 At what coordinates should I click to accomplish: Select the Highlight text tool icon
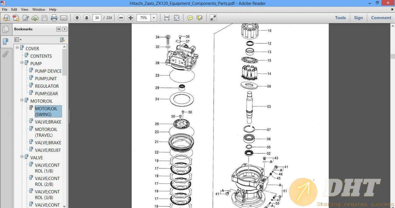click(200, 18)
